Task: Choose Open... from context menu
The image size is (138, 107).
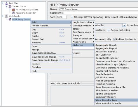Action: click(x=51, y=46)
